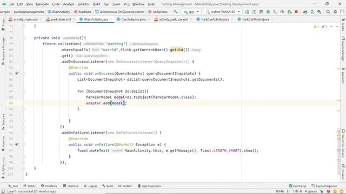Viewport: 346px width, 194px height.
Task: Open the realme RMX2185 device dropdown
Action: coord(223,12)
